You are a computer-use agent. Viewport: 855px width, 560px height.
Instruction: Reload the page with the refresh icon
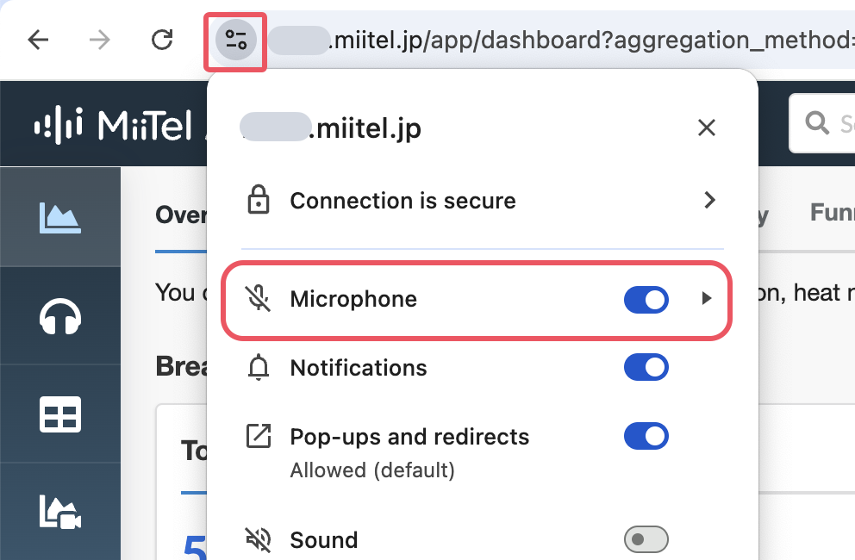click(x=162, y=40)
